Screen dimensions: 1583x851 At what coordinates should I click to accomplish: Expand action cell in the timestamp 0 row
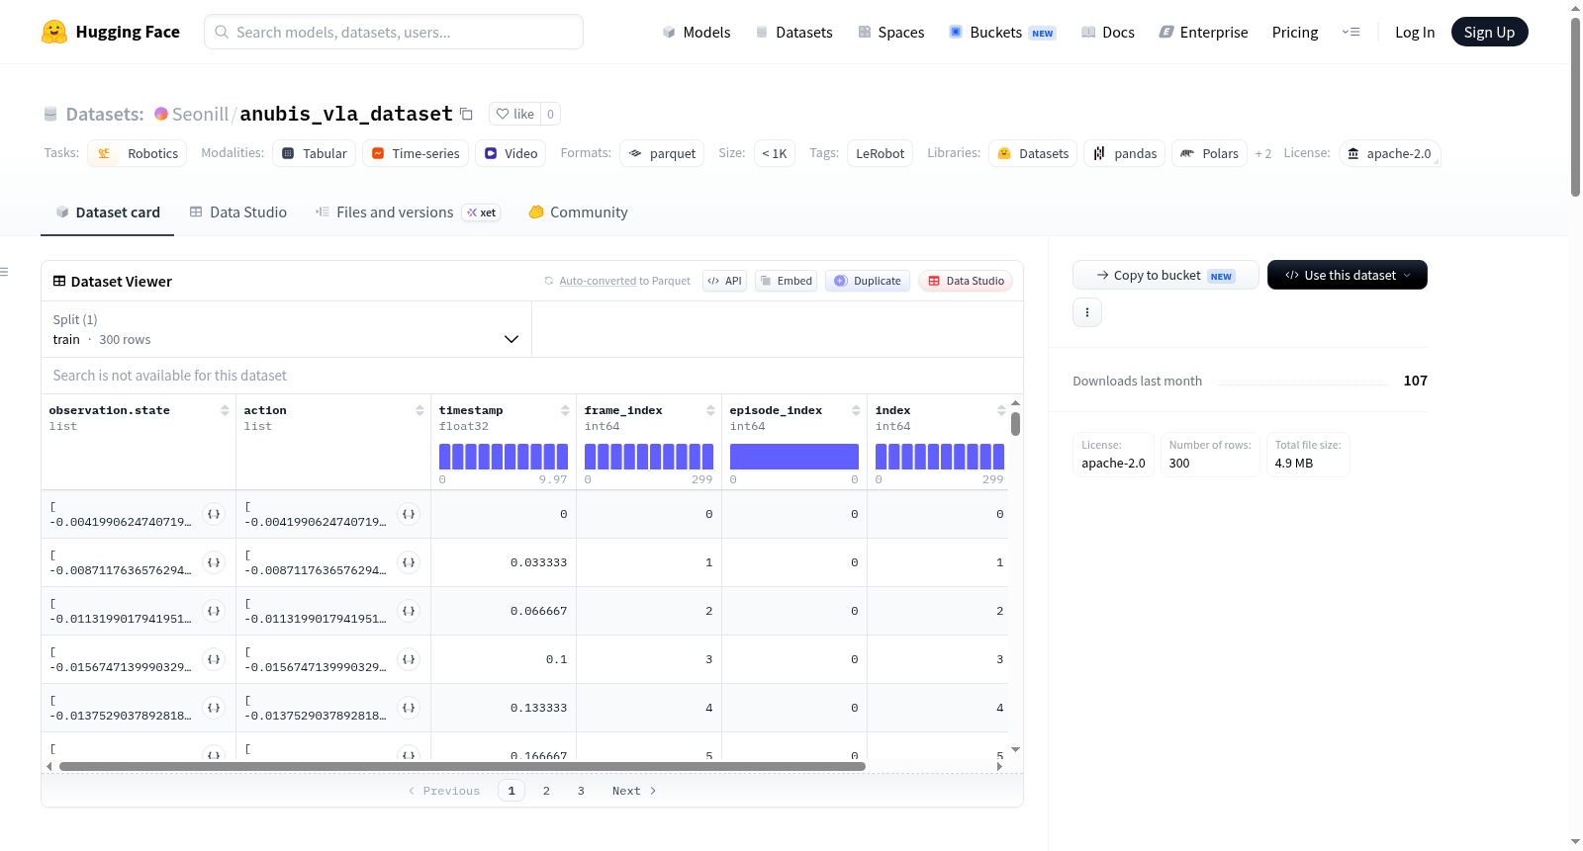click(x=409, y=514)
